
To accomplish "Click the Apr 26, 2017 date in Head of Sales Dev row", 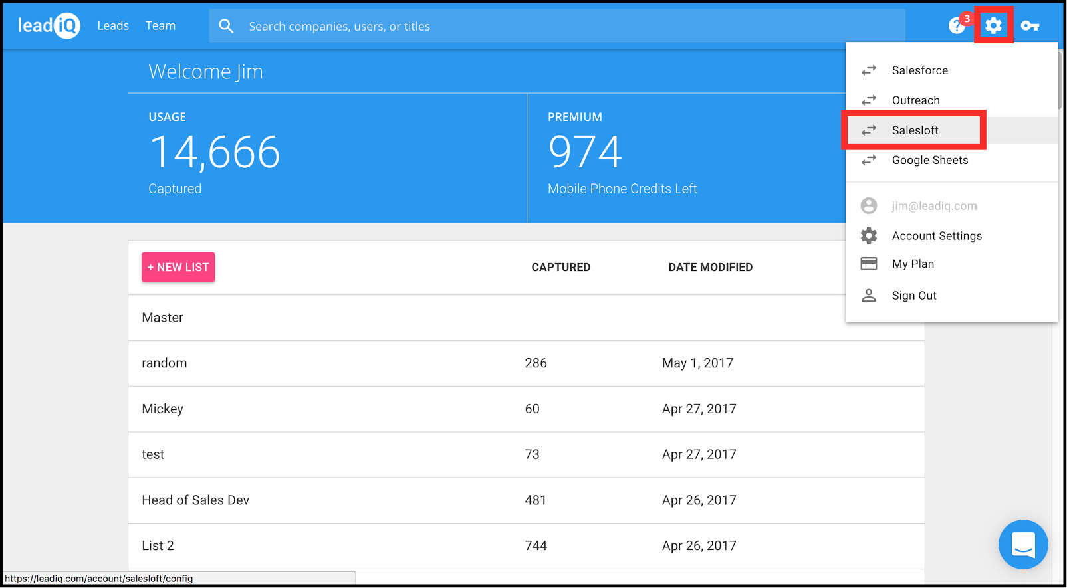I will tap(699, 500).
